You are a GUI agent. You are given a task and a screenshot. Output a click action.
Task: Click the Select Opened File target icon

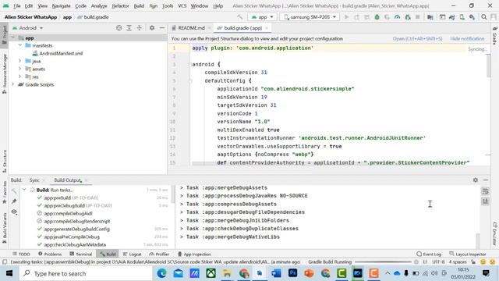[119, 28]
